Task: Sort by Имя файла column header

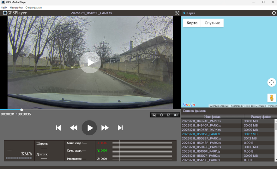Action: point(212,117)
